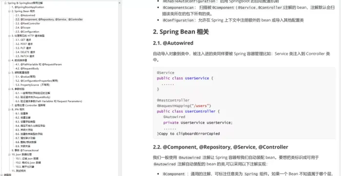Viewport: 341px width, 176px height.
Task: Select outline entry 8.6 under JPA
Action: pos(29,134)
